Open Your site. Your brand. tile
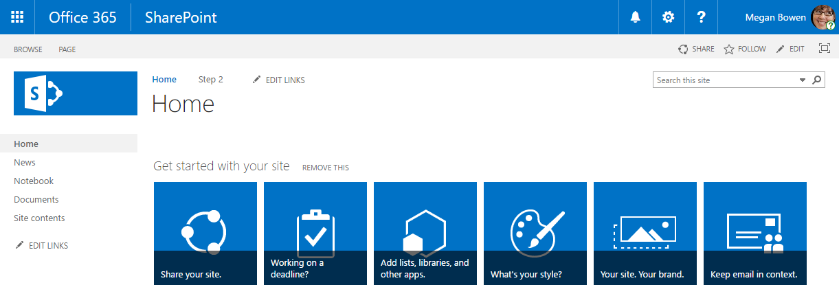 645,234
